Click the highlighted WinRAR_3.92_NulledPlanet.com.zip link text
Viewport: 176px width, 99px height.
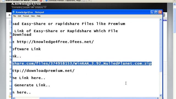click(82, 64)
